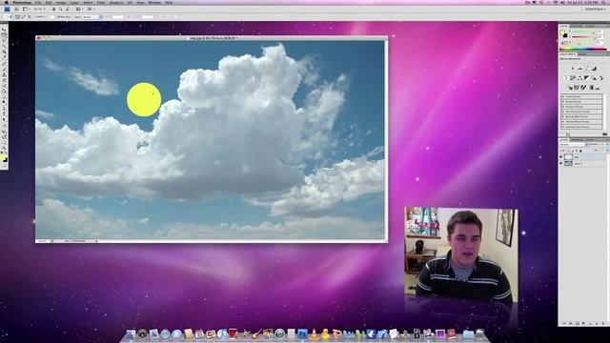Image resolution: width=610 pixels, height=343 pixels.
Task: Select the Clone Stamp tool
Action: 4,74
